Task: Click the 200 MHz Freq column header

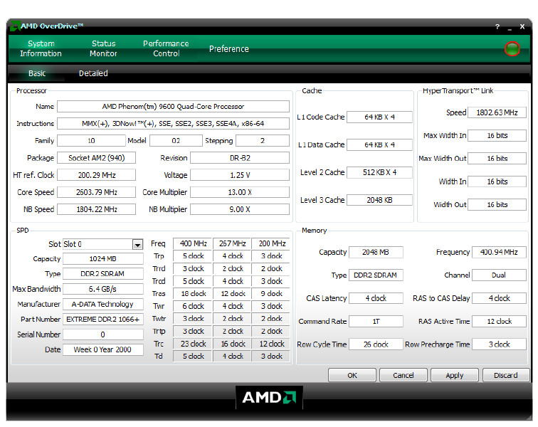Action: 271,243
